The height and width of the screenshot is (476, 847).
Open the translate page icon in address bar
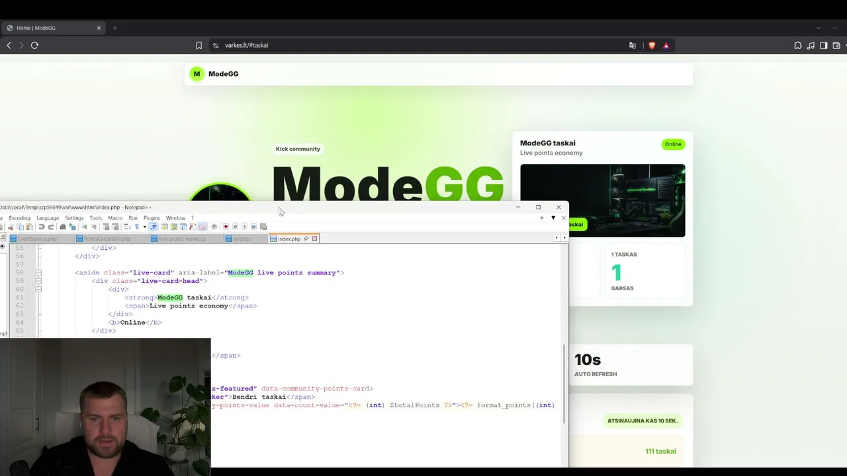pyautogui.click(x=633, y=46)
